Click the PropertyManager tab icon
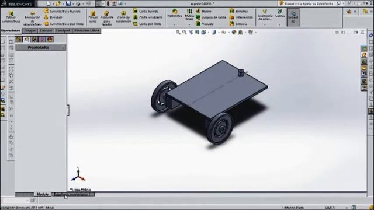374x210 pixels. click(x=26, y=39)
